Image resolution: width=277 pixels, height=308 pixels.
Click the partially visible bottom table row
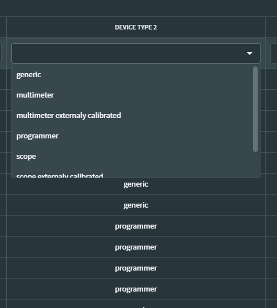(x=136, y=304)
